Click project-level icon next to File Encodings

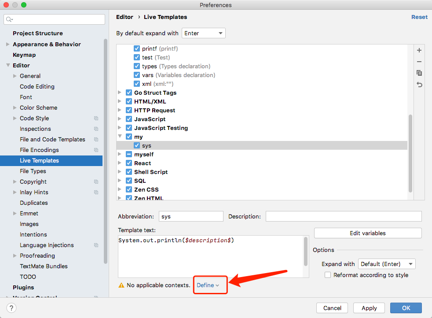pyautogui.click(x=96, y=150)
